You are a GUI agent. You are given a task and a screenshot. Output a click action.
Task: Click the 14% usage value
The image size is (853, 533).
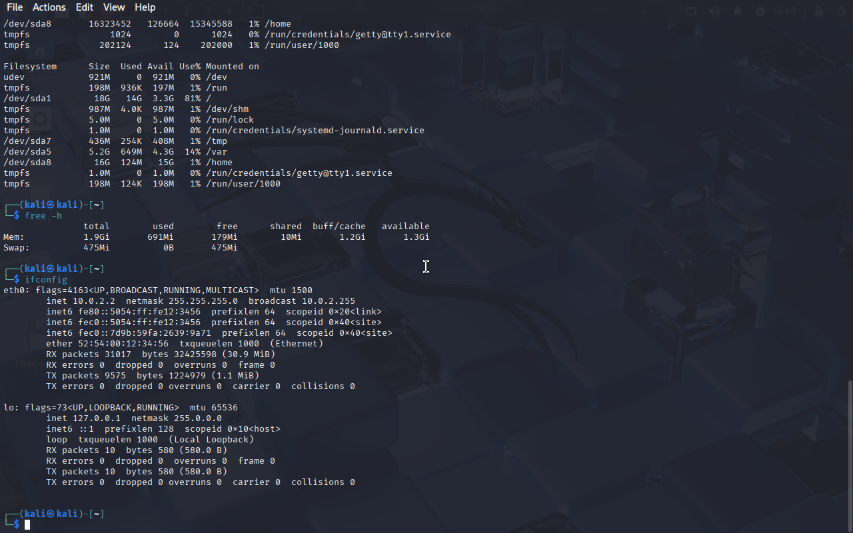click(193, 152)
